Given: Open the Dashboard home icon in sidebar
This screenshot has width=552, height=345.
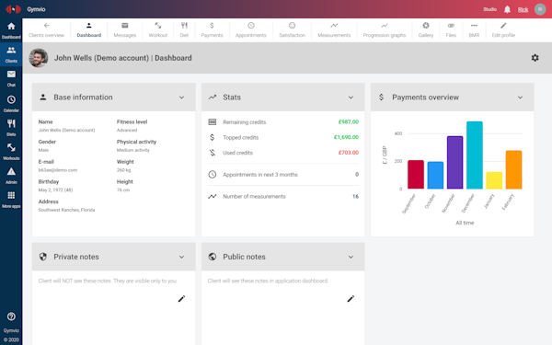Looking at the screenshot, I should pos(11,26).
